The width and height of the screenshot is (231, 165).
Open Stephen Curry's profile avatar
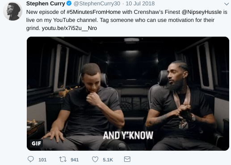[x=13, y=11]
